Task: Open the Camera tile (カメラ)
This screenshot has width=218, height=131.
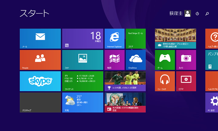Action: pos(186,60)
